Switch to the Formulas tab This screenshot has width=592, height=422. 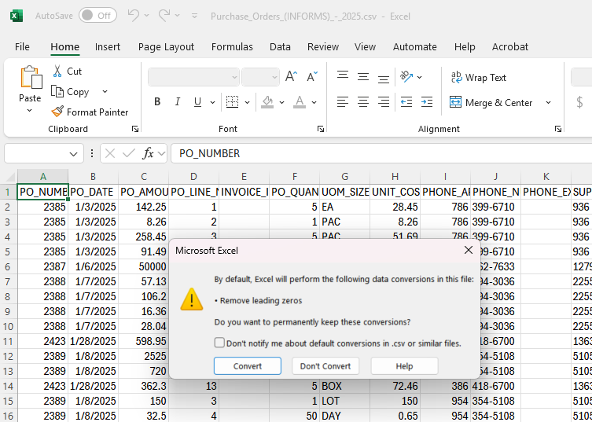click(x=232, y=47)
